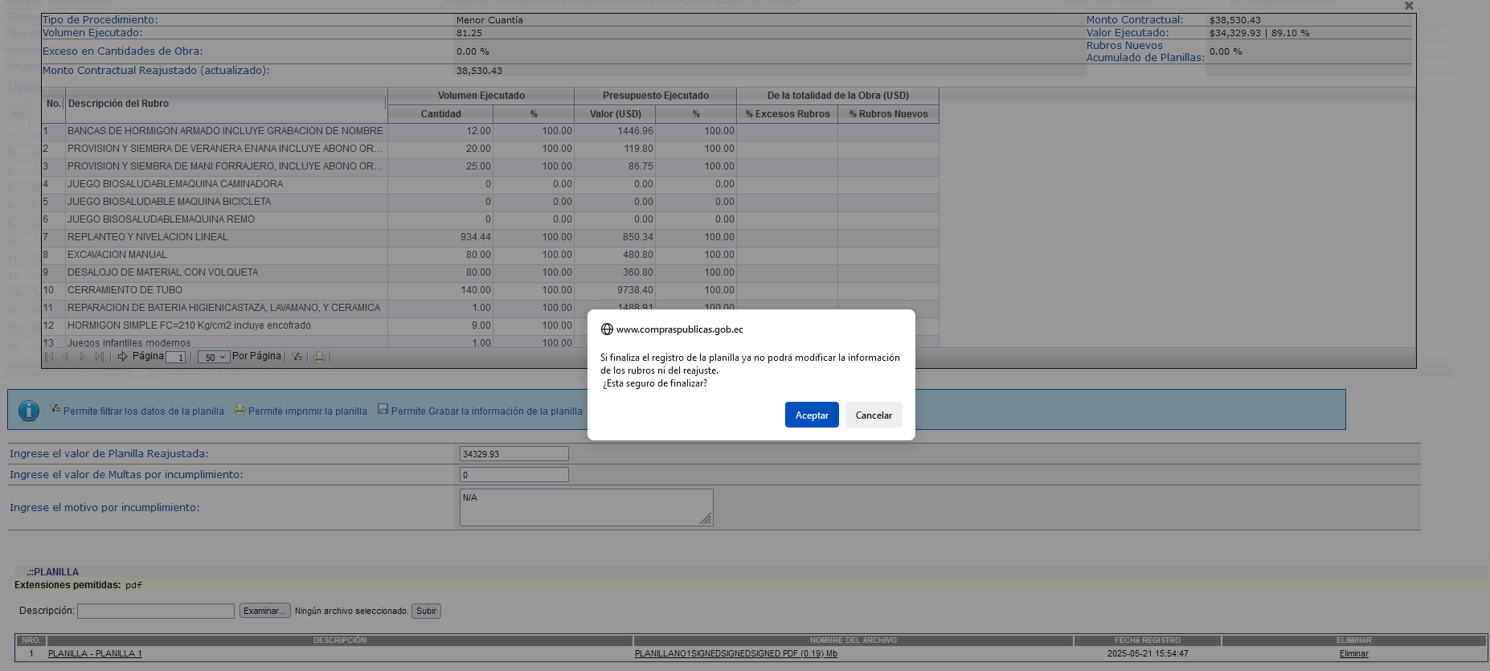
Task: Click the save diskette icon in legend
Action: [x=383, y=409]
